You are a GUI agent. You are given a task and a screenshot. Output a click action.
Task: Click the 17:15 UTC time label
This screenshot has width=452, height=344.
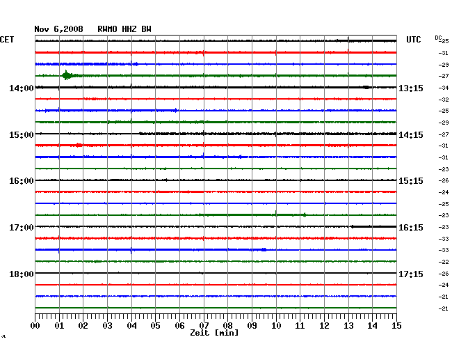pos(411,274)
